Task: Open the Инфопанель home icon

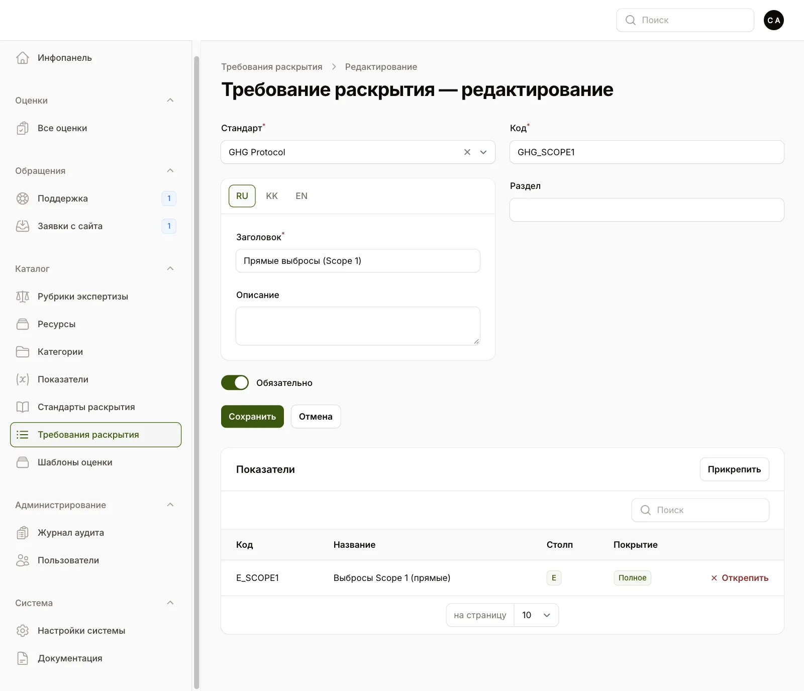Action: tap(23, 58)
